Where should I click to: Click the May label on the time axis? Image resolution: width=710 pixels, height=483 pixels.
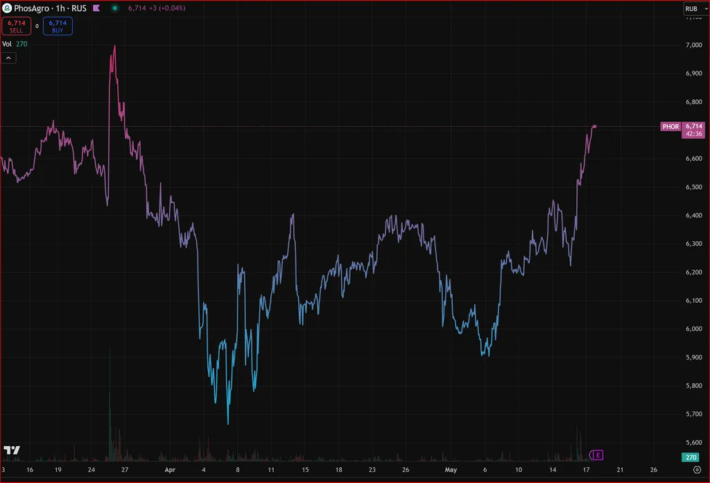pos(451,470)
